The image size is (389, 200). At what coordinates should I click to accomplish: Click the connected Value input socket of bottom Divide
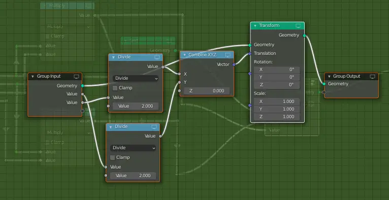click(x=106, y=167)
